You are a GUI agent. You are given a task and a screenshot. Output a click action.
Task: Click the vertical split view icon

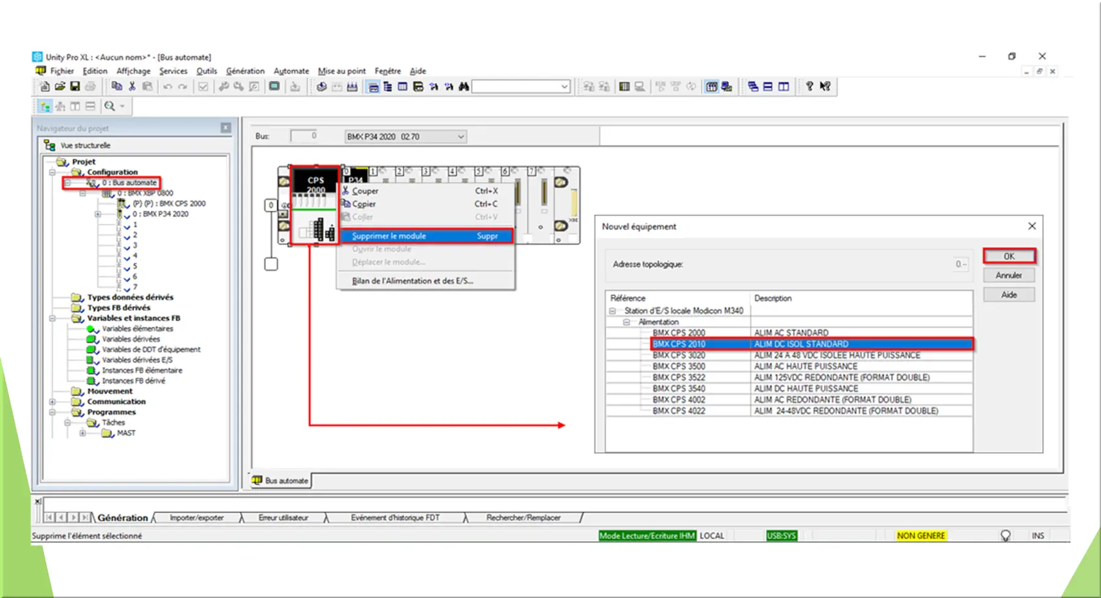75,106
